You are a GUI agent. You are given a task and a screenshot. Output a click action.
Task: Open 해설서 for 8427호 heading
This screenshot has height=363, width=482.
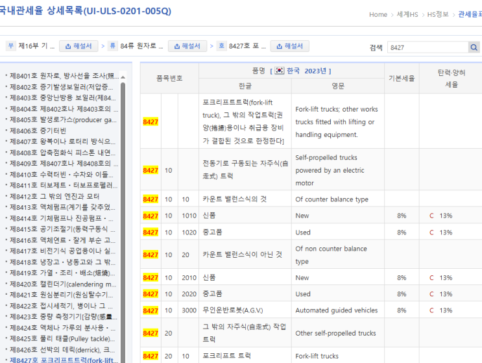tap(289, 46)
